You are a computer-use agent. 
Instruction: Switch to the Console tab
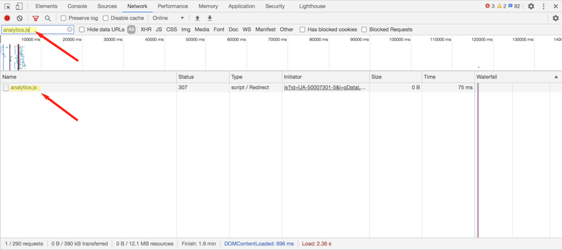click(77, 6)
